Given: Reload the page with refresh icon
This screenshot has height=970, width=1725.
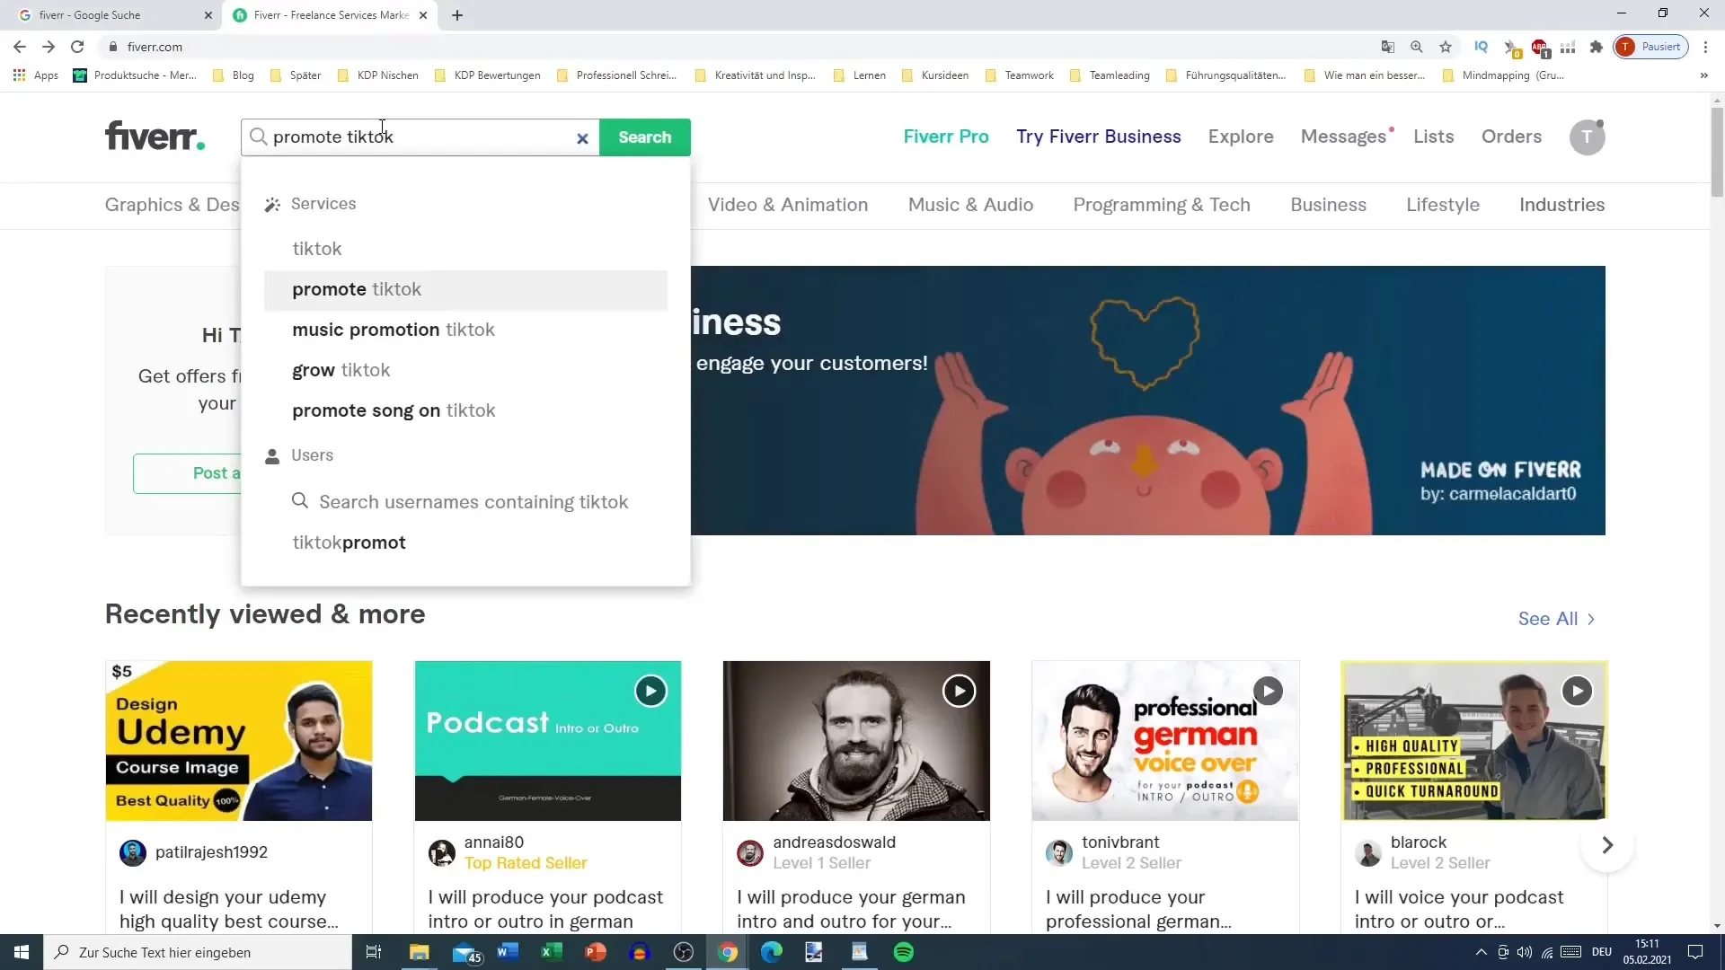Looking at the screenshot, I should coord(78,47).
